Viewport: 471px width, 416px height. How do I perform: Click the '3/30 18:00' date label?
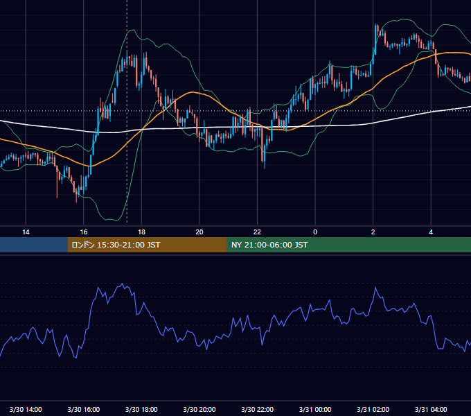point(141,409)
